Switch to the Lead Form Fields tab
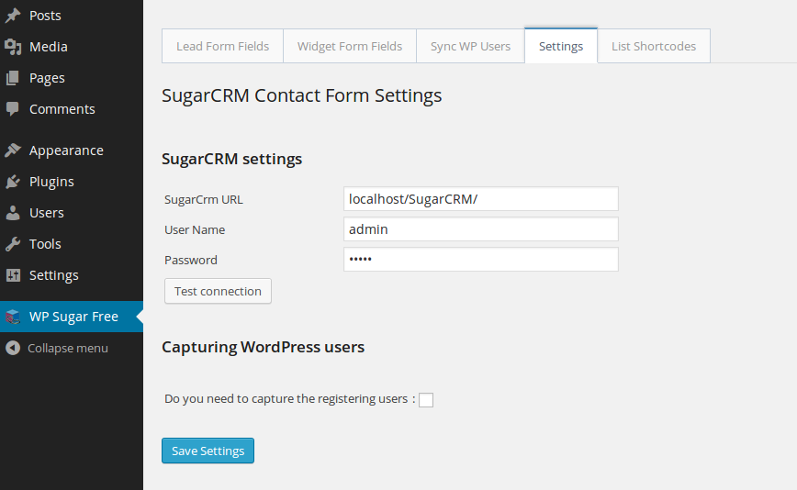 click(x=222, y=46)
